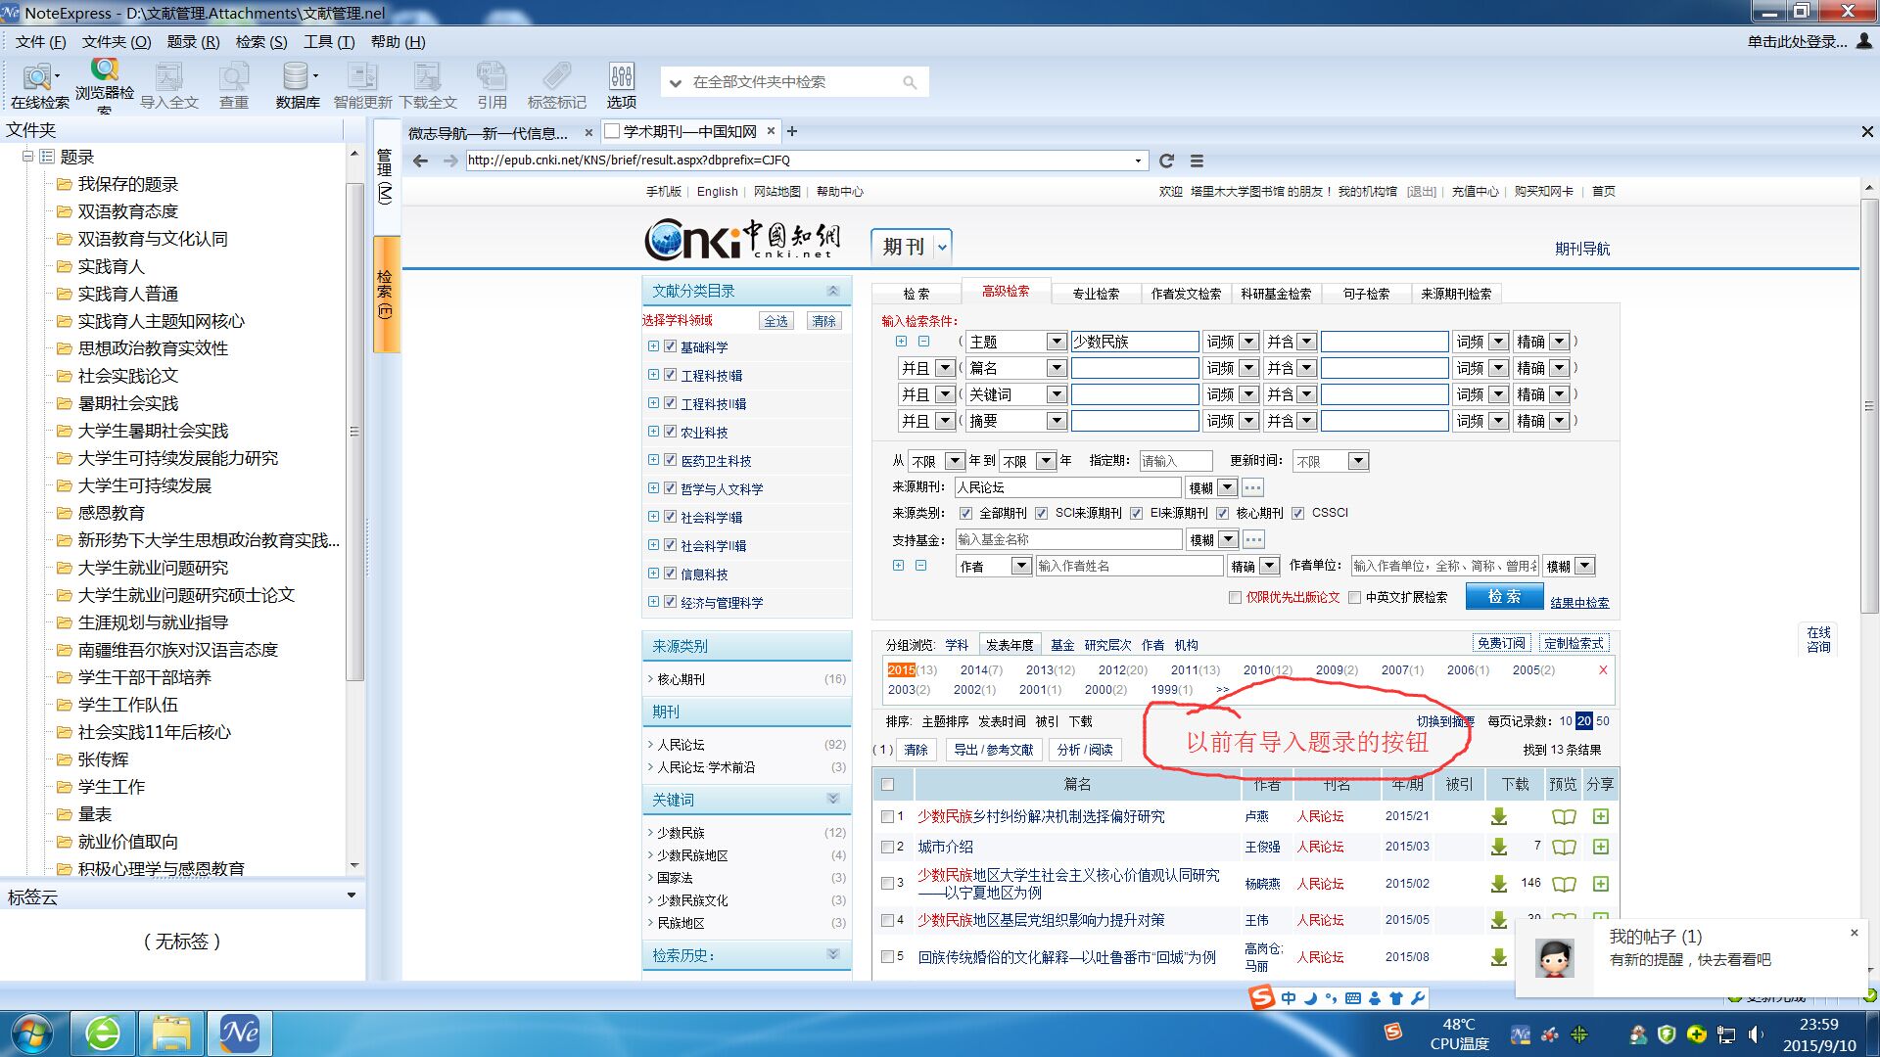Go back with the browser back arrow

(x=420, y=161)
